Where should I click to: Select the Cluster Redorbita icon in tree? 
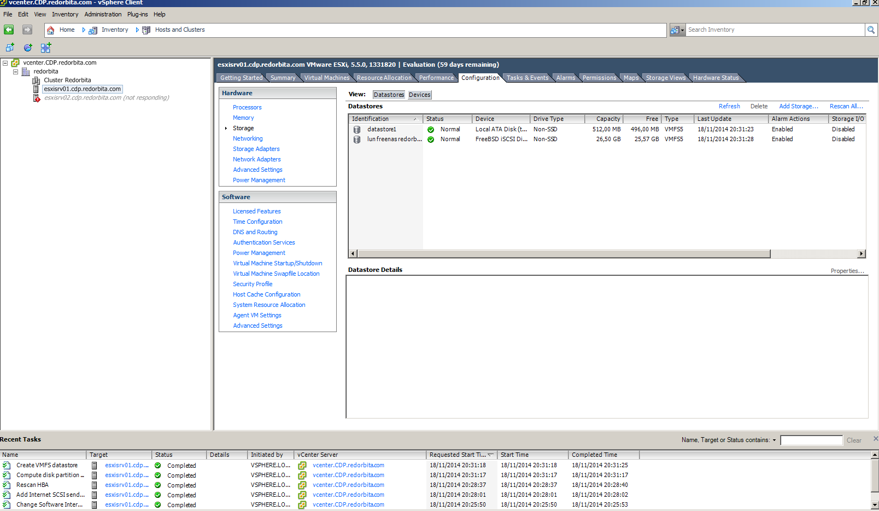(x=36, y=80)
